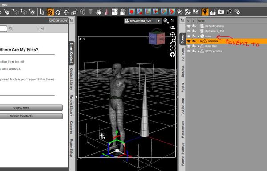Select the Surface Selection paint bucket tool

point(99,12)
